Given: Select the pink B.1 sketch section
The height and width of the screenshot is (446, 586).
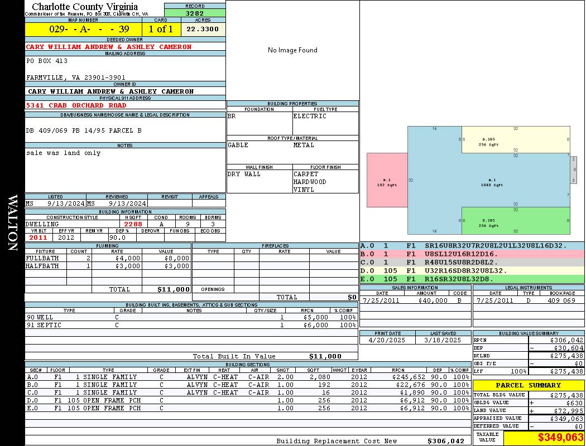Looking at the screenshot, I should pyautogui.click(x=387, y=180).
